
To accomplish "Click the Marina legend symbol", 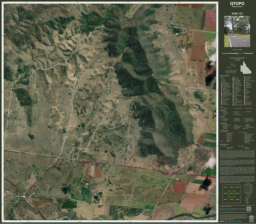I will pos(244,129).
